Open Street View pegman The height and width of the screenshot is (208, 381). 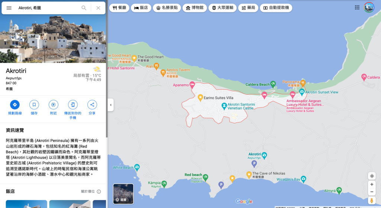(x=371, y=201)
